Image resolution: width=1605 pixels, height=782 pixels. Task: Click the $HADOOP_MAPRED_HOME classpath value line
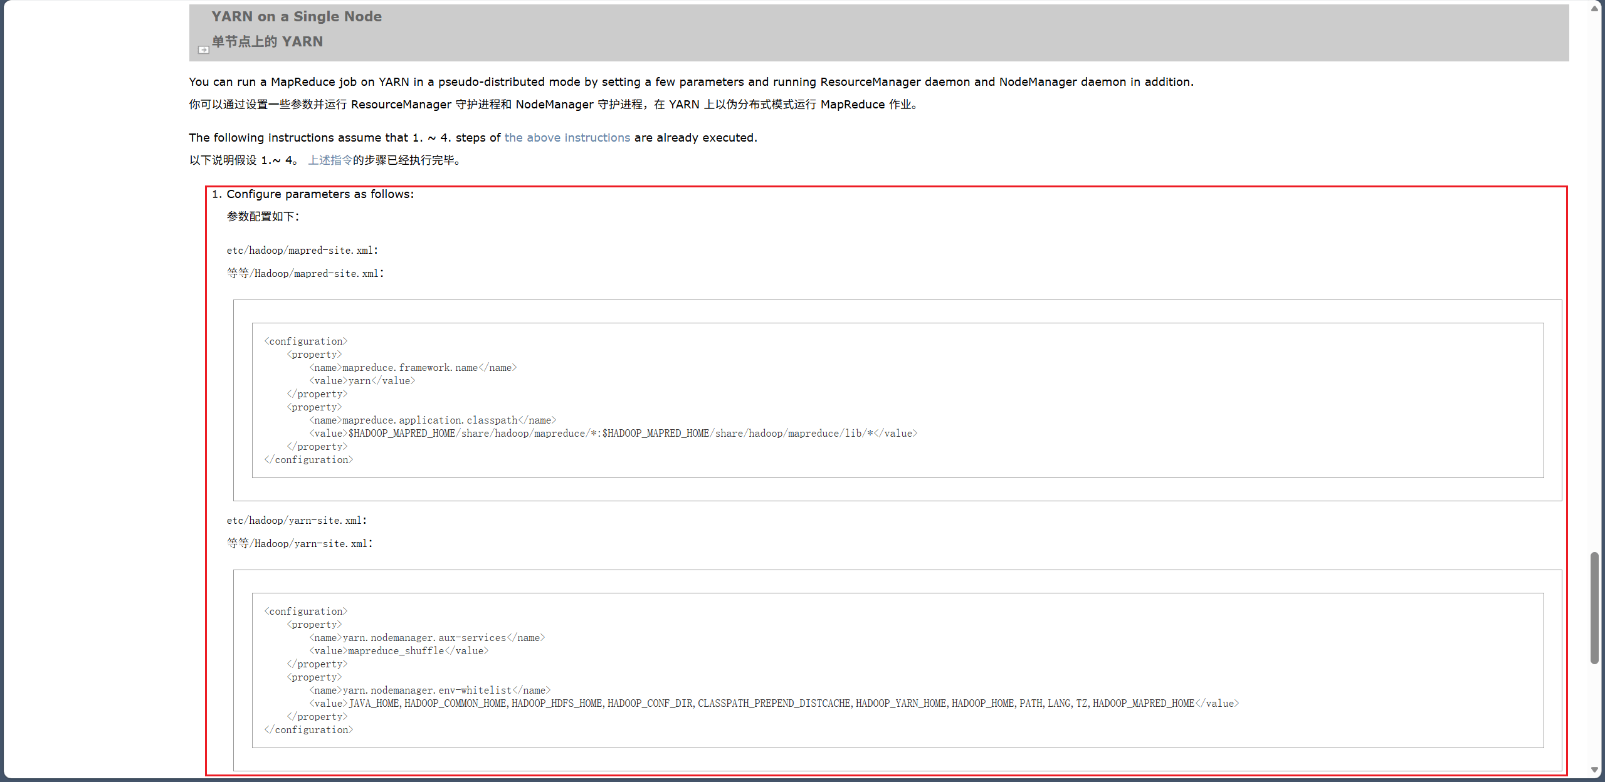point(613,434)
